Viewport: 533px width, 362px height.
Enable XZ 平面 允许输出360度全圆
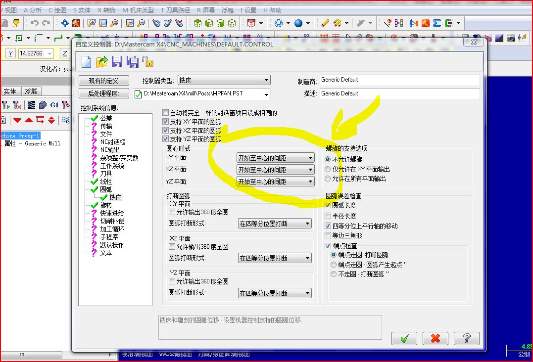click(x=172, y=247)
